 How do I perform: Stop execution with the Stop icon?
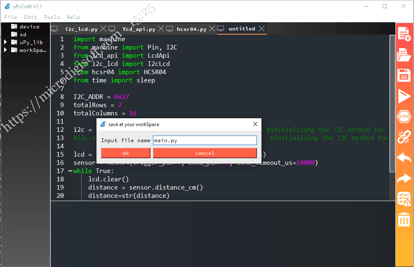pyautogui.click(x=404, y=117)
